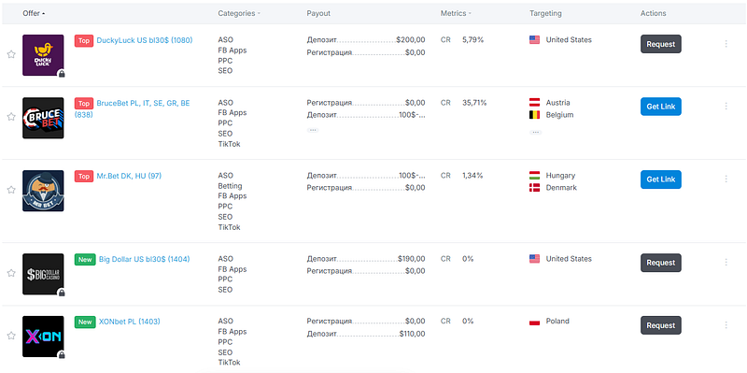The height and width of the screenshot is (373, 747).
Task: Click the XONbet star favorite icon
Action: pos(11,336)
